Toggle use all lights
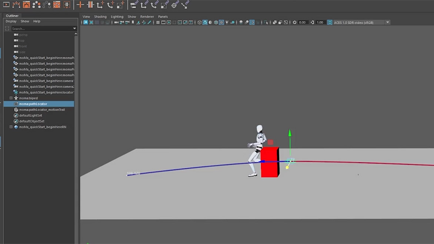This screenshot has height=244, width=434. [x=227, y=23]
